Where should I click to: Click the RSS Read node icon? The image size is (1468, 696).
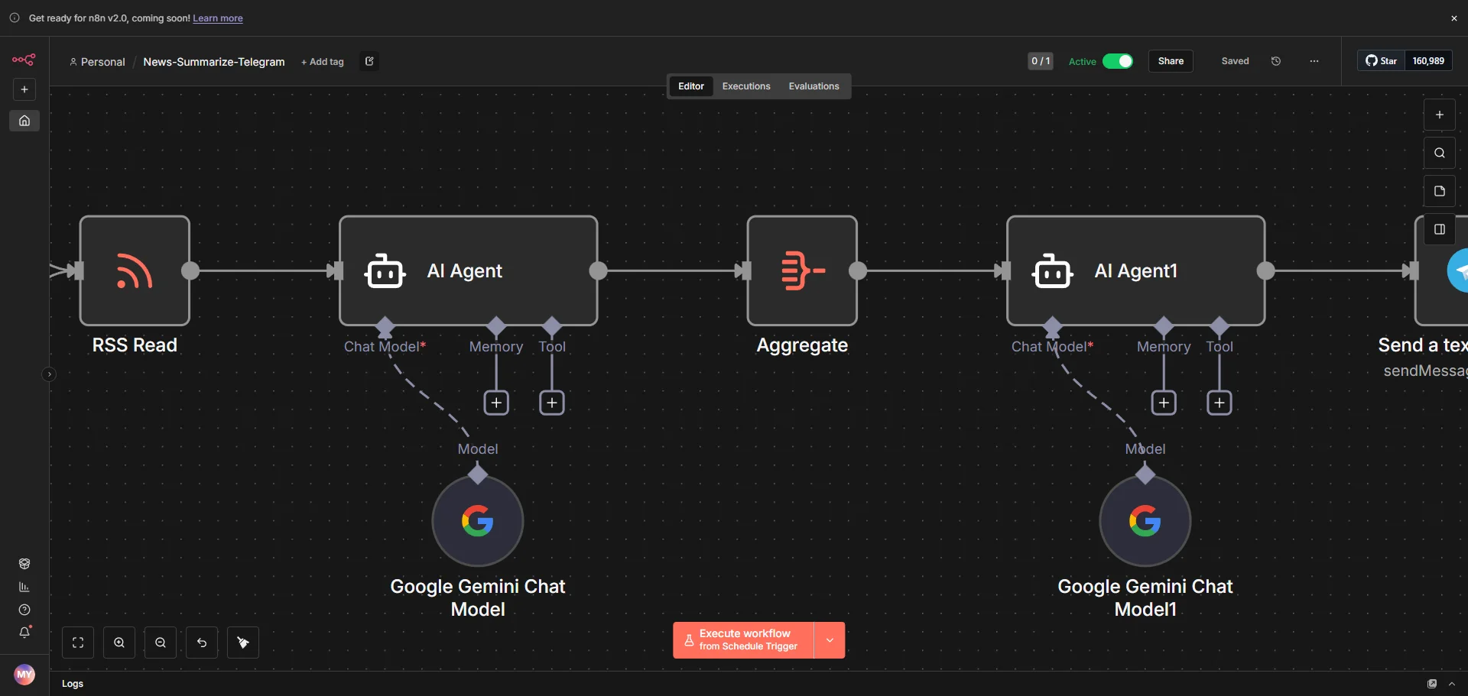pos(135,270)
